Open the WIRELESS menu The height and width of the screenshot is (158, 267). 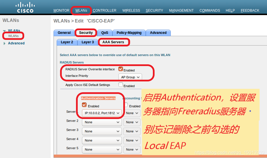pyautogui.click(x=131, y=11)
